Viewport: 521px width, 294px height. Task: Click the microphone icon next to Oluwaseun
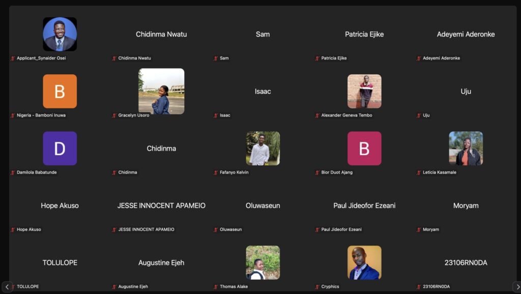point(215,229)
